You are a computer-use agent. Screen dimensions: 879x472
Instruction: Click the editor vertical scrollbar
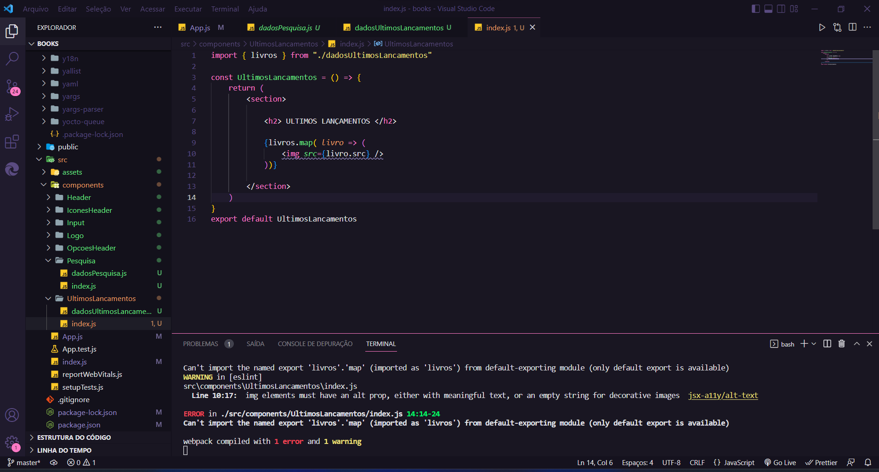[x=875, y=139]
